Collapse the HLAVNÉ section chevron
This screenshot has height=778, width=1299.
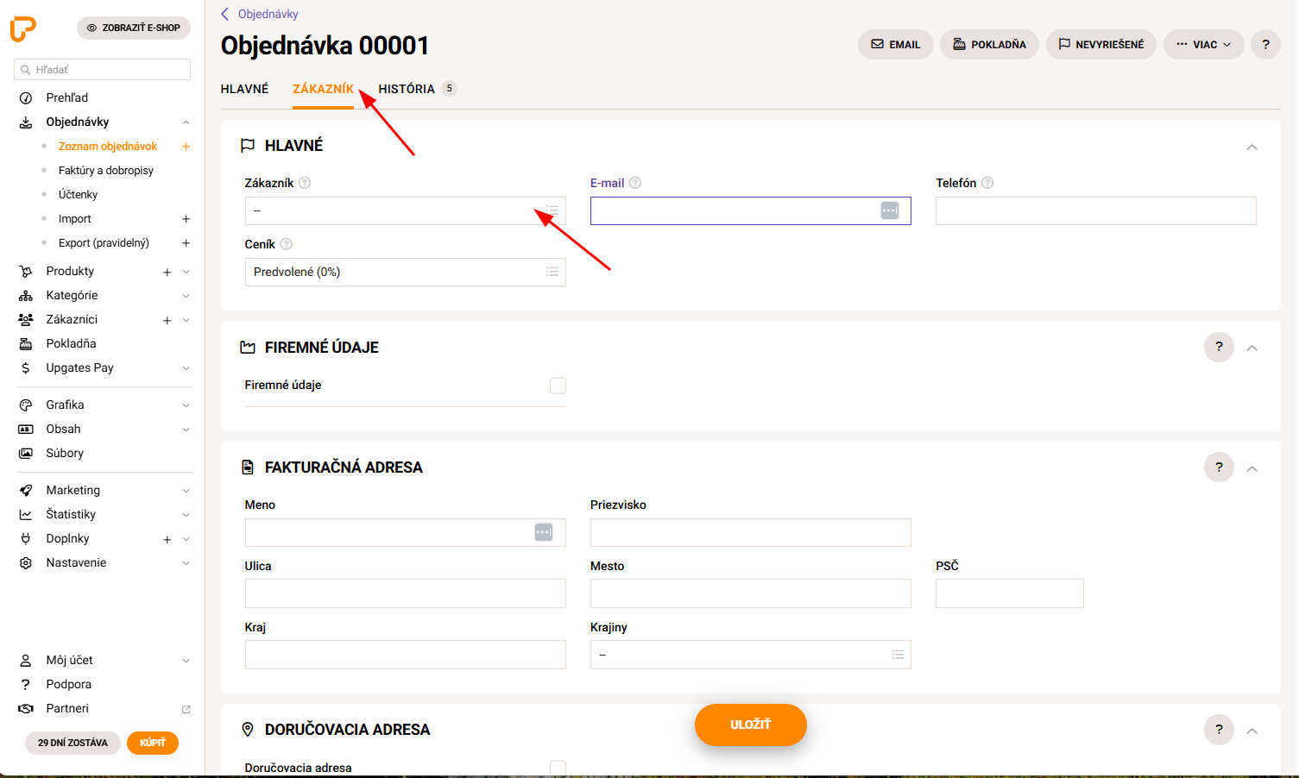1252,147
